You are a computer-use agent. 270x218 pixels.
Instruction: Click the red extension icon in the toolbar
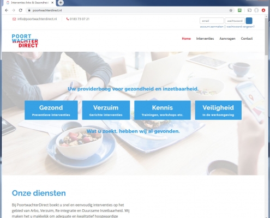point(263,10)
